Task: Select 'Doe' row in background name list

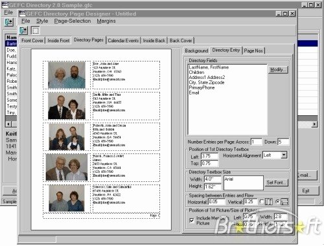Action: click(11, 50)
